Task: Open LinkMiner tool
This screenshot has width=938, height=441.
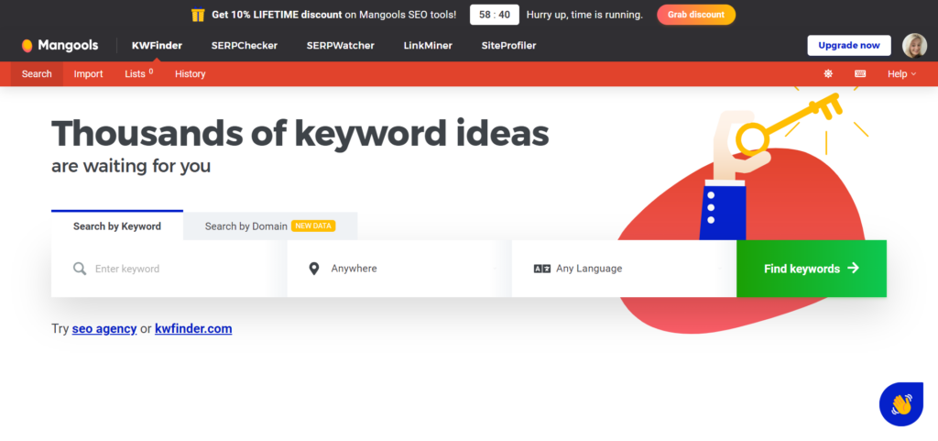Action: pyautogui.click(x=428, y=46)
